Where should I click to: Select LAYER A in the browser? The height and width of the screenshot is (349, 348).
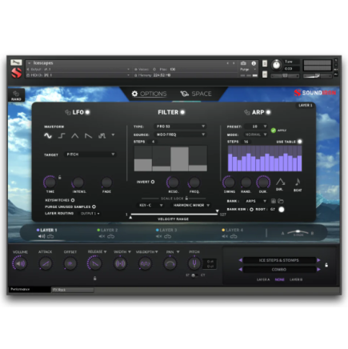click(x=263, y=279)
